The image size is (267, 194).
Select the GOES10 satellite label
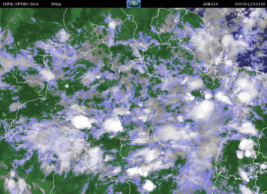click(x=210, y=4)
